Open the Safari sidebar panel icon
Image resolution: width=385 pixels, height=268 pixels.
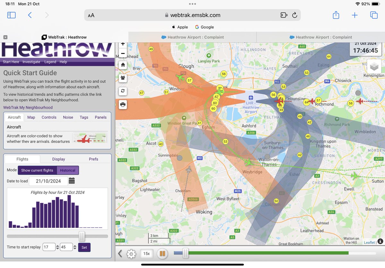[x=11, y=15]
